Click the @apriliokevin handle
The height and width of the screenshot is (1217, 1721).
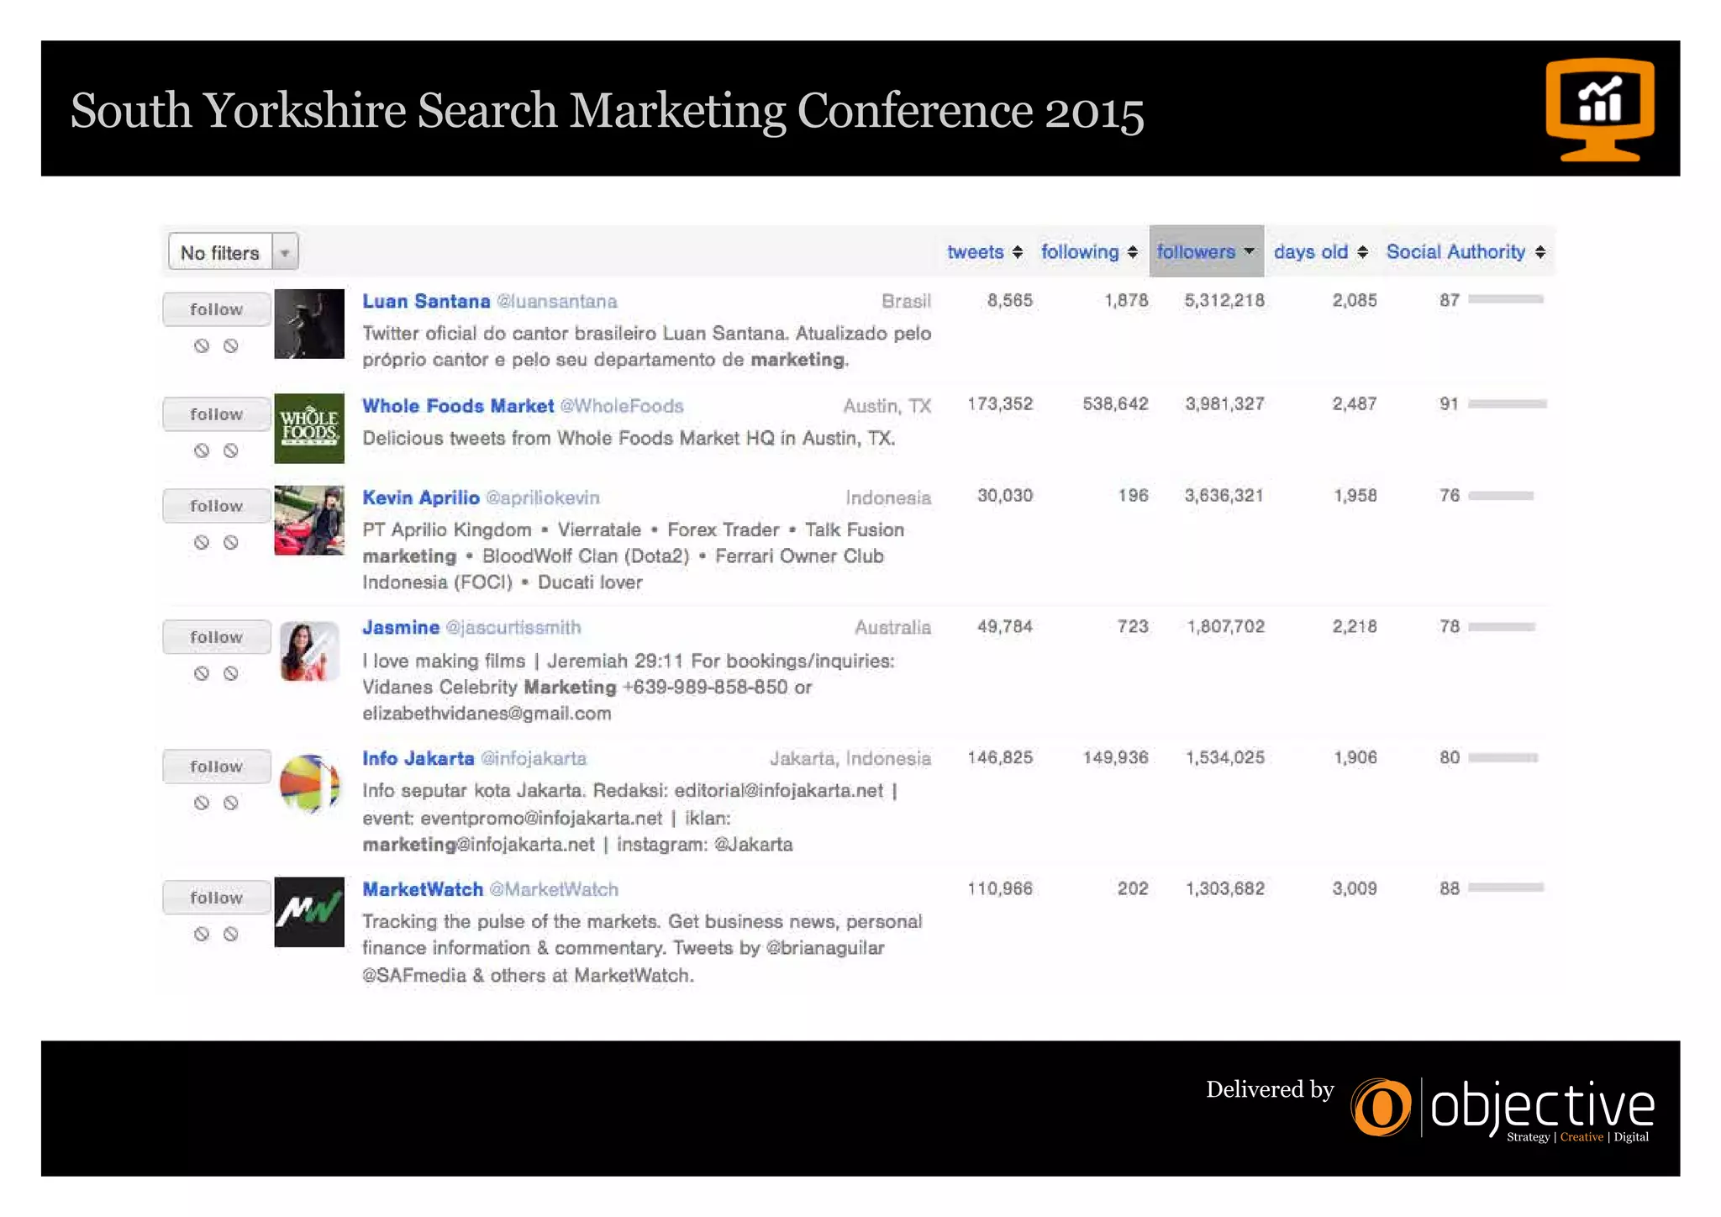coord(543,498)
